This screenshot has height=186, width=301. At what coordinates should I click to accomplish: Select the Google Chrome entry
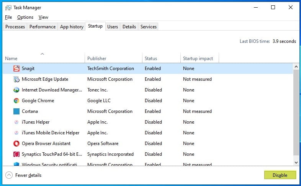[38, 101]
